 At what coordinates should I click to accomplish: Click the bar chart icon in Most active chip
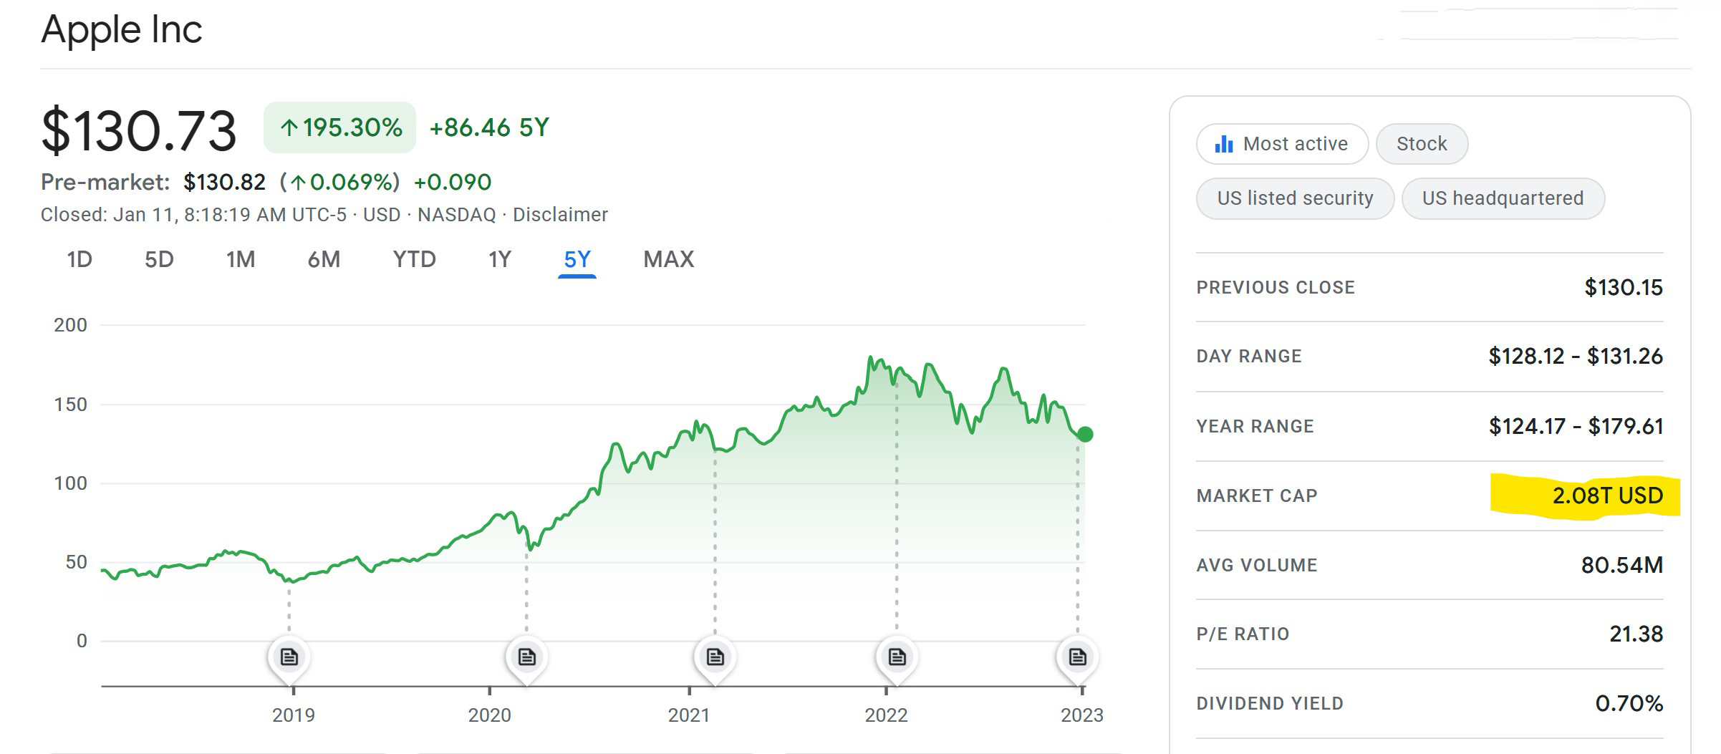click(1224, 145)
